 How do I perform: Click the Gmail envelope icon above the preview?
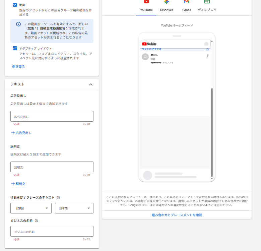tap(187, 2)
